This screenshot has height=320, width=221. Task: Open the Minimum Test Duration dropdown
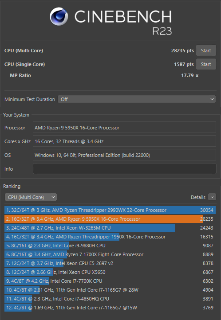[x=137, y=99]
